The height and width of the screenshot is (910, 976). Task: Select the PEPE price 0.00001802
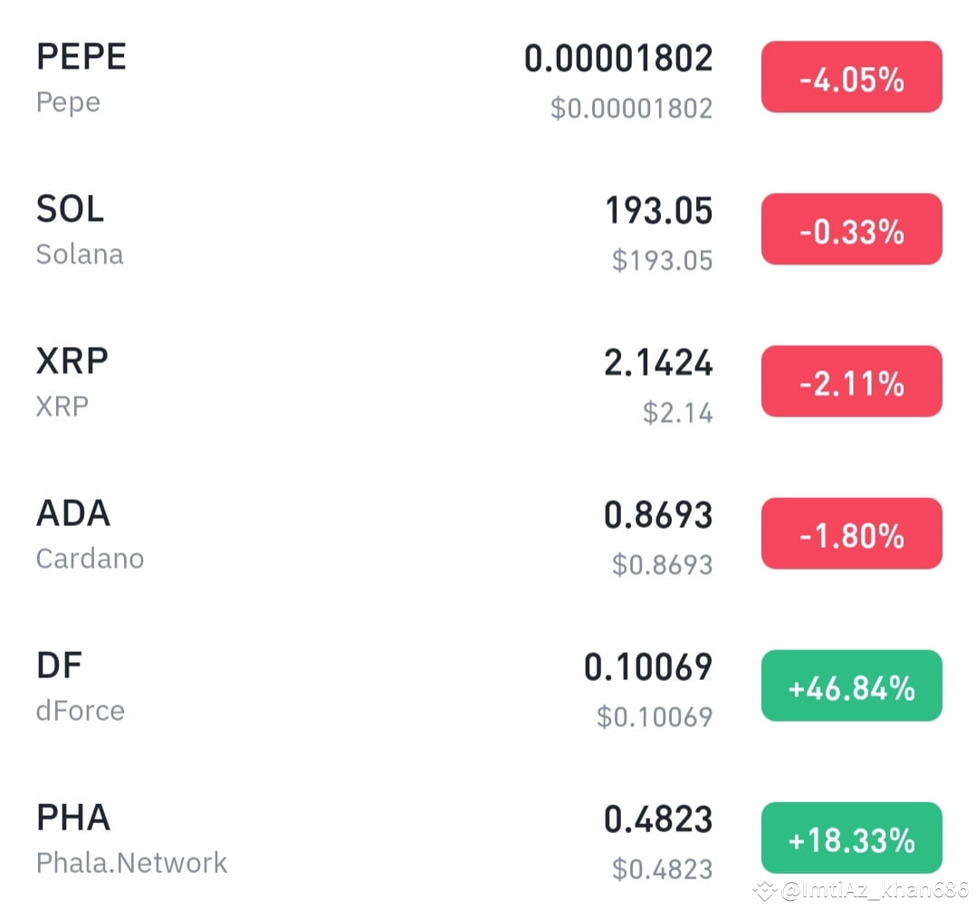tap(618, 59)
